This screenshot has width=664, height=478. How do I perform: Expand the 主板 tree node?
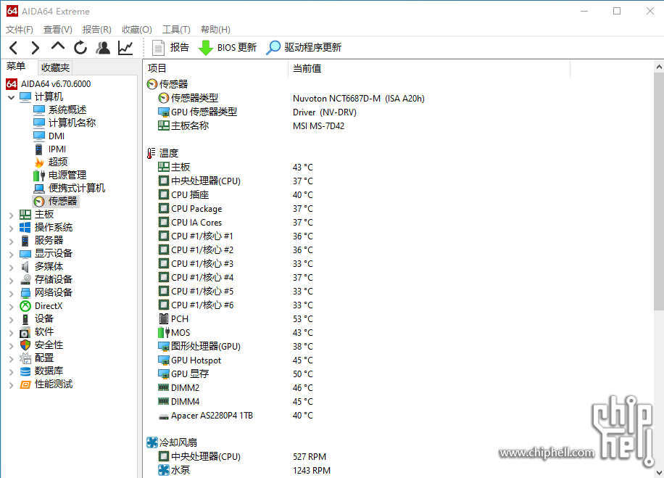tap(12, 215)
